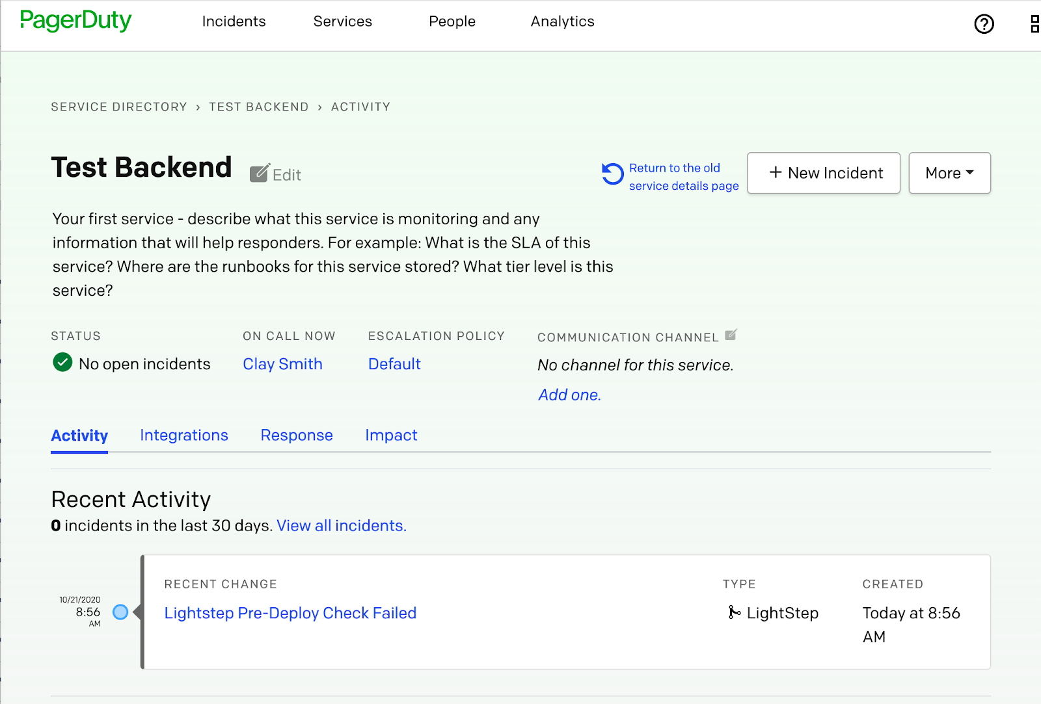Viewport: 1041px width, 704px height.
Task: Click the New Incident button
Action: [823, 173]
